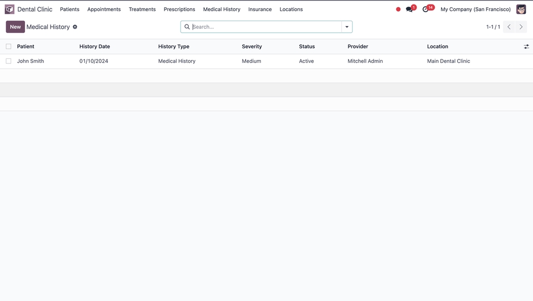Sort by Status column header
The width and height of the screenshot is (533, 301).
pyautogui.click(x=307, y=47)
